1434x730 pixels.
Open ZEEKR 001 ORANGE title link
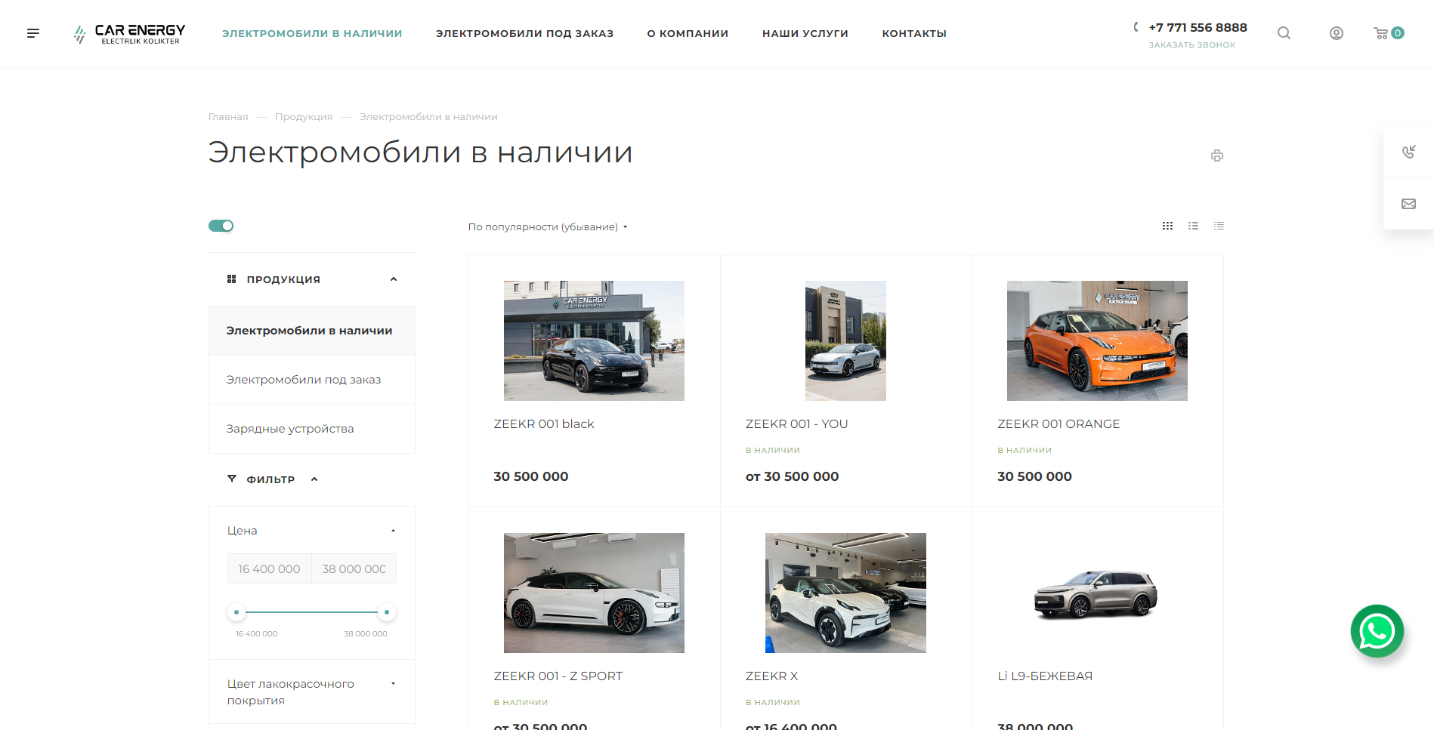pos(1059,424)
